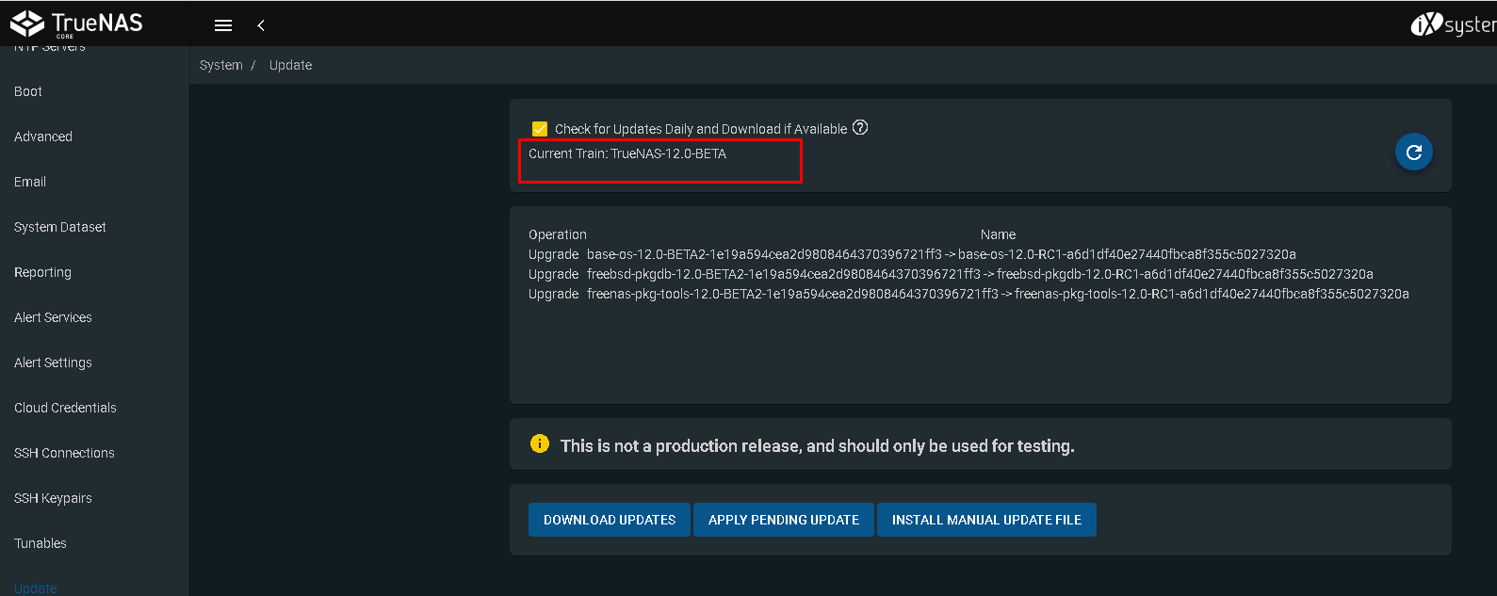Viewport: 1497px width, 596px height.
Task: Open help tooltip for daily update check
Action: tap(860, 127)
